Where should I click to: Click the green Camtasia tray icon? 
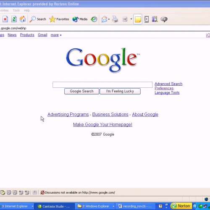(x=200, y=206)
